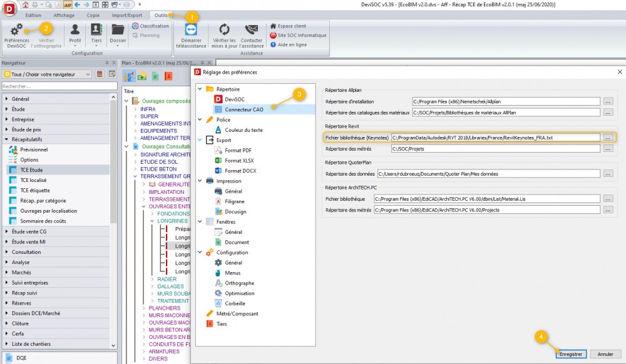The height and width of the screenshot is (364, 626).
Task: Select Format DOCX preferences item
Action: (x=240, y=171)
